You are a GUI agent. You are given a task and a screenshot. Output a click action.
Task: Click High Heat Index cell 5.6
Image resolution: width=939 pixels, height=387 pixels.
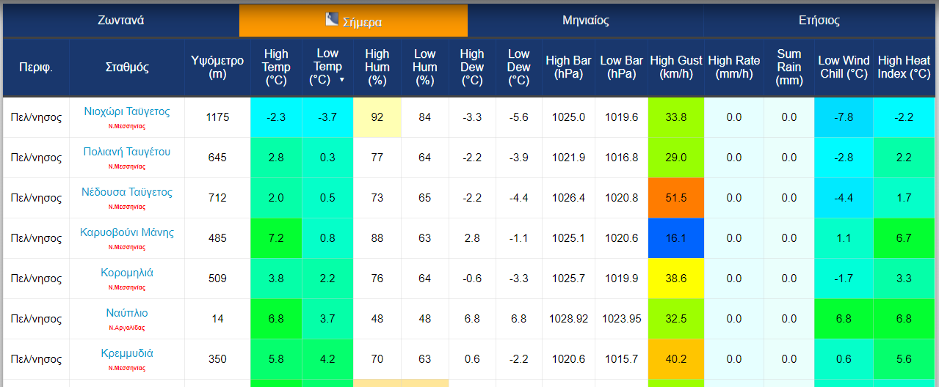(904, 359)
